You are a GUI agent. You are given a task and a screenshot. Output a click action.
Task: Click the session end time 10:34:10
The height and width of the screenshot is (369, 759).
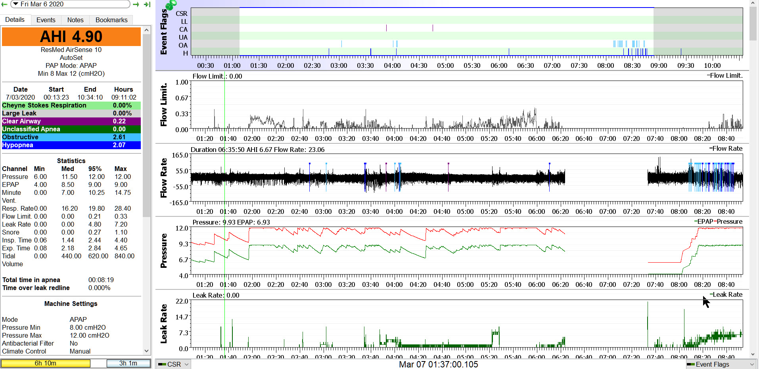point(90,97)
